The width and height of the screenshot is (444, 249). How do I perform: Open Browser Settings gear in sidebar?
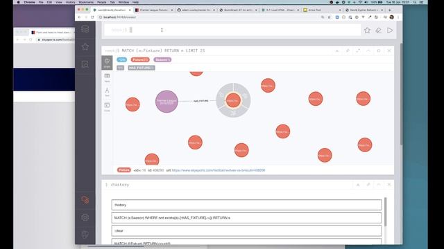[x=85, y=217]
